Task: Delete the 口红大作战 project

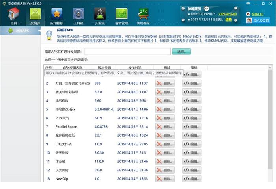Action: click(165, 144)
